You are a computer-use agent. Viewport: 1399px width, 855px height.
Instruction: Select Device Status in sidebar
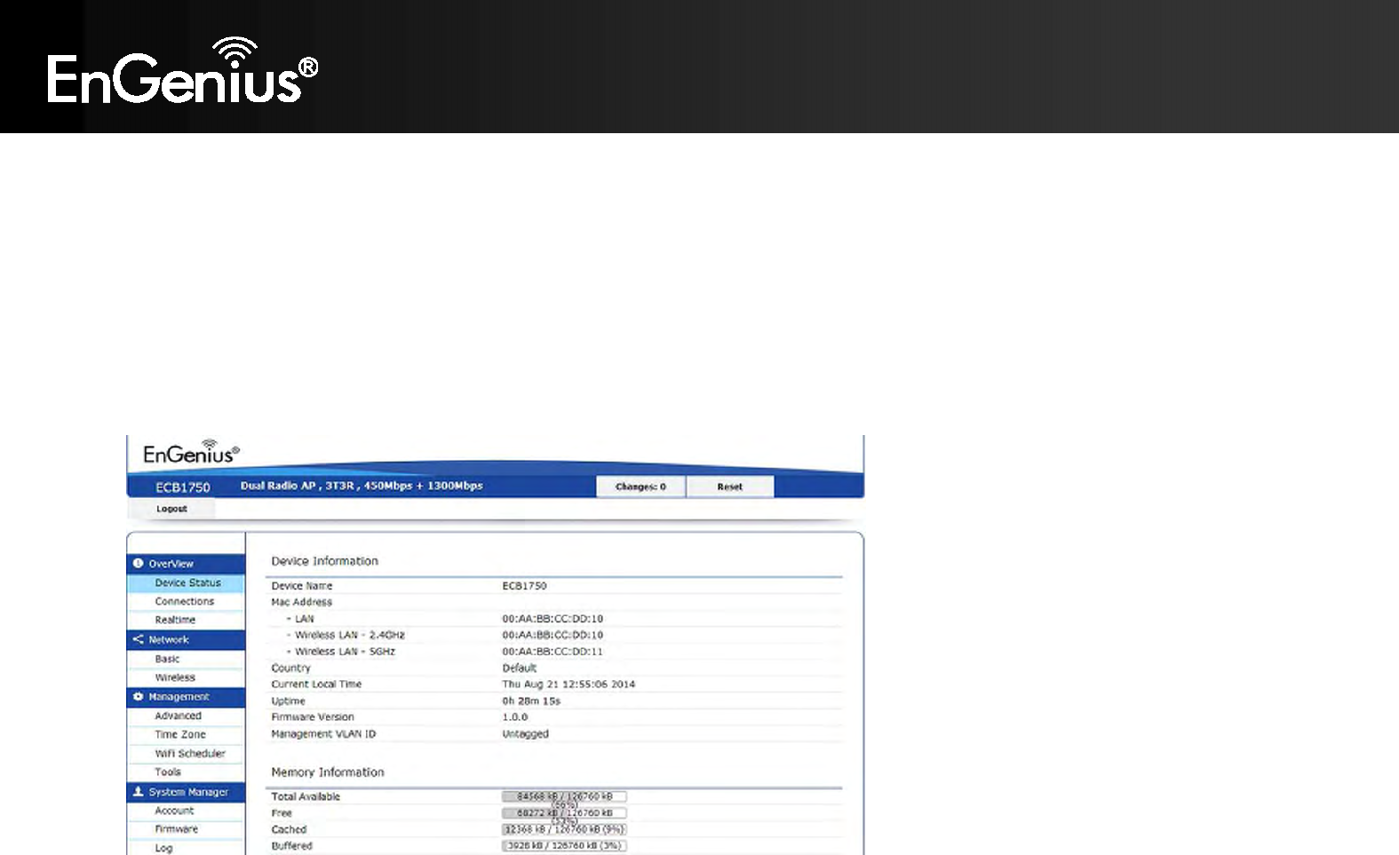187,583
